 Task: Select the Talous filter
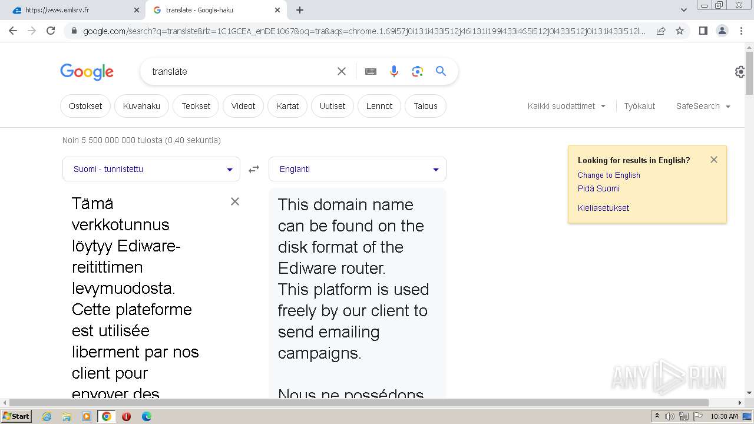[425, 106]
